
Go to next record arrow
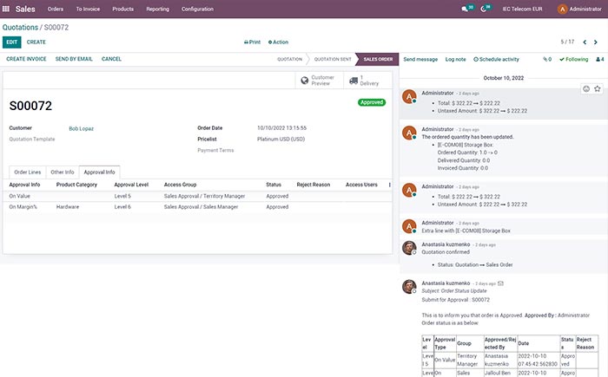(x=596, y=42)
